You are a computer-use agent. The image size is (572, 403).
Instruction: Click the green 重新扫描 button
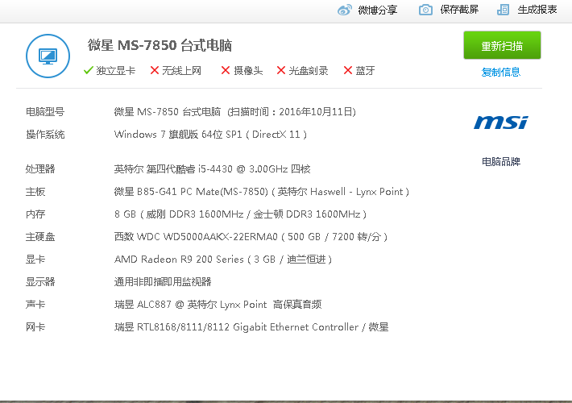[502, 45]
